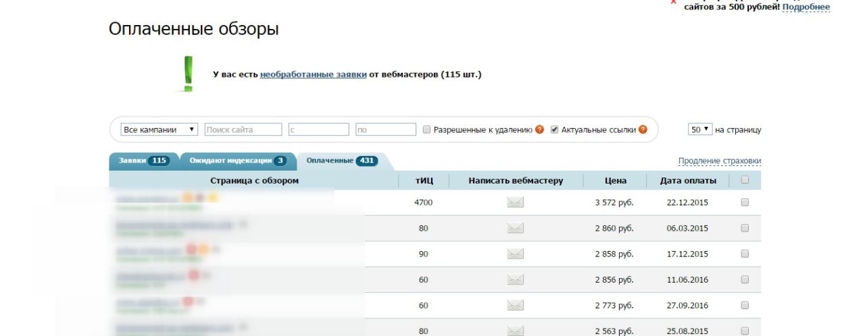Click help icon beside Разрешенные к удалению
This screenshot has height=336, width=865.
click(540, 130)
